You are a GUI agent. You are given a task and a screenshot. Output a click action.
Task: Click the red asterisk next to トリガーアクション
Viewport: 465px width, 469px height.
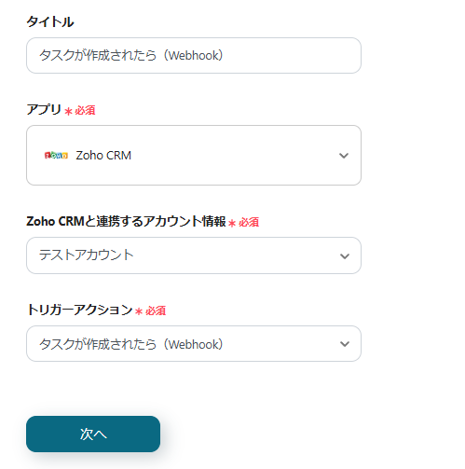[139, 311]
